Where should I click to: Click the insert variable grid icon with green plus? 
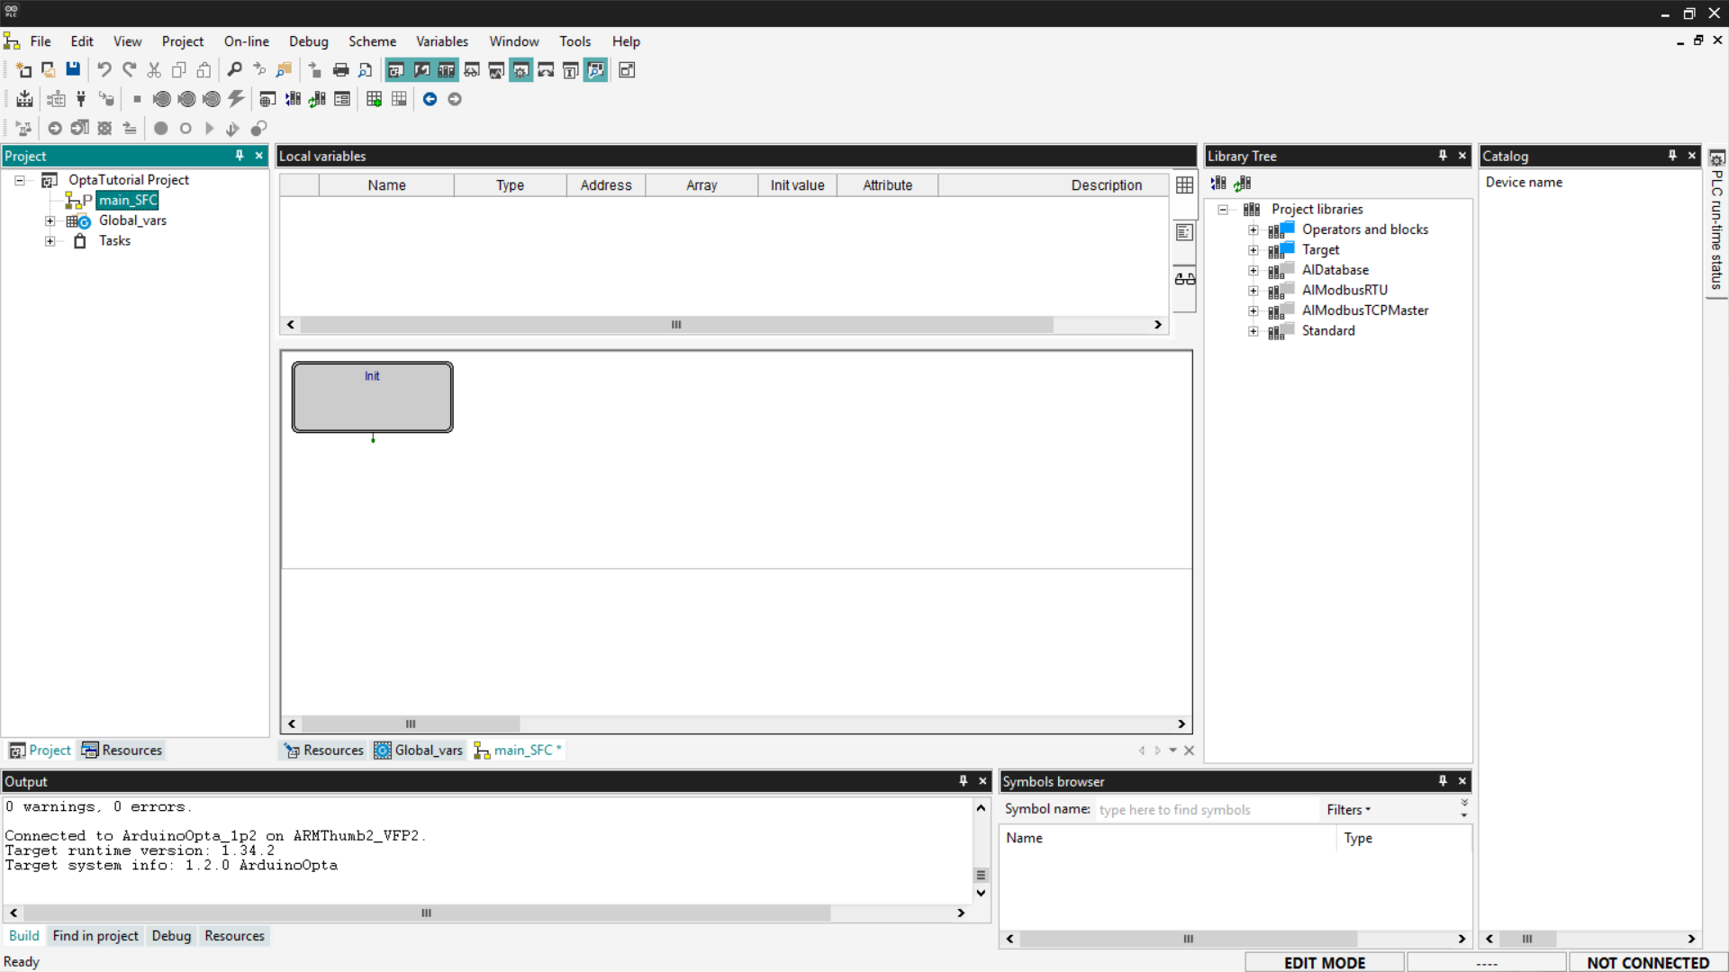tap(374, 99)
